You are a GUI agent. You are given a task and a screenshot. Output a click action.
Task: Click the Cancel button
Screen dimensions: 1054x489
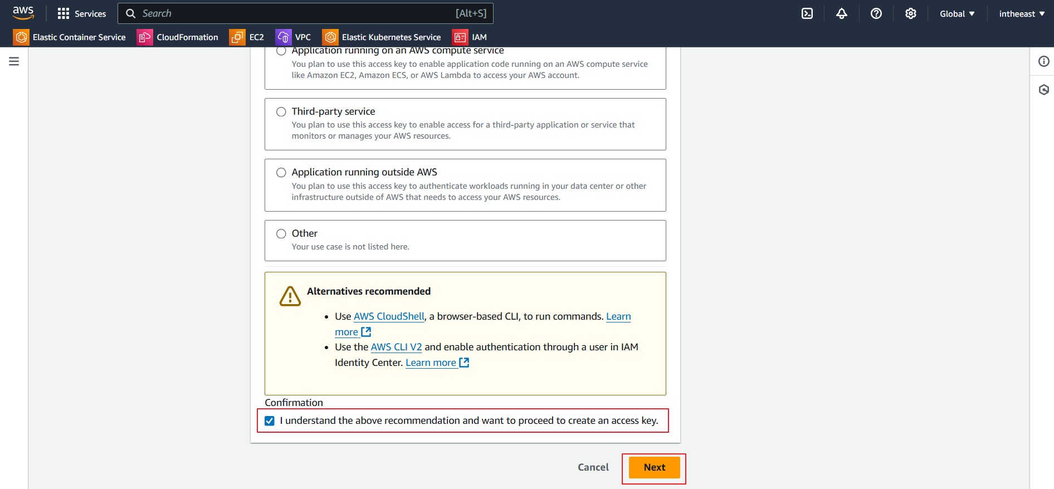click(x=593, y=467)
